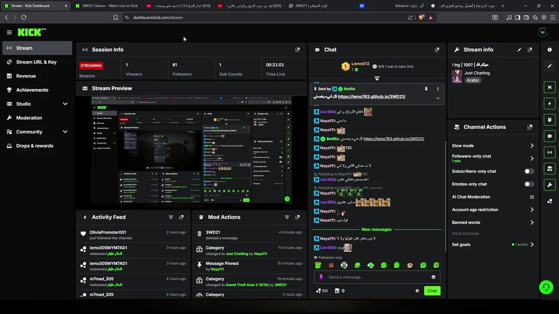Pop out the Channel Actions panel
Viewport: 559px width, 314px height.
pos(530,127)
